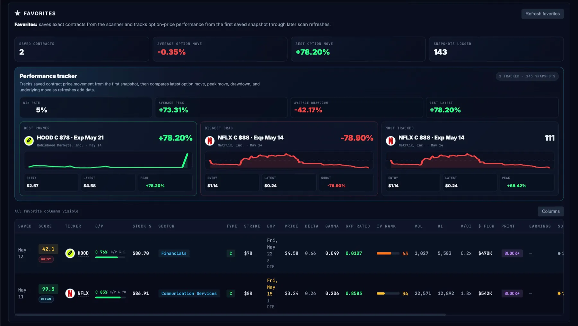Click the HOOD call percentage bar 76%

click(110, 257)
